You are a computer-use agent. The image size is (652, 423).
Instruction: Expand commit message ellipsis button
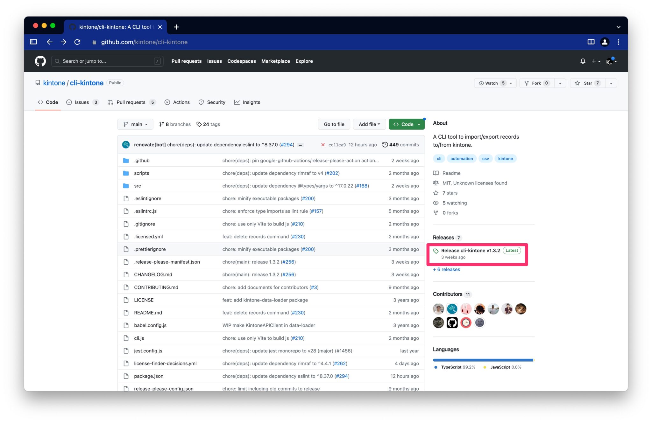point(300,145)
